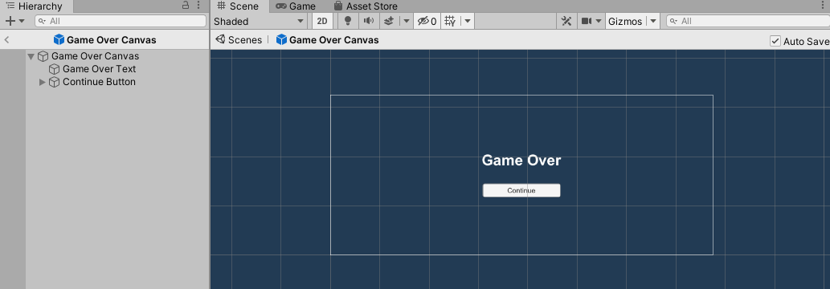Select the Game Over Text object
Screen dimensions: 830x289
99,69
